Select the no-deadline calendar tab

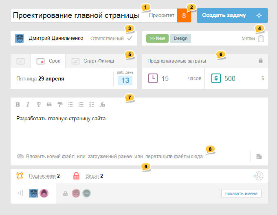[20, 61]
